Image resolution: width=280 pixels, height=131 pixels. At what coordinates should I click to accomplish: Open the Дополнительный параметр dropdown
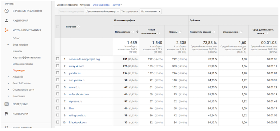[x=102, y=11]
